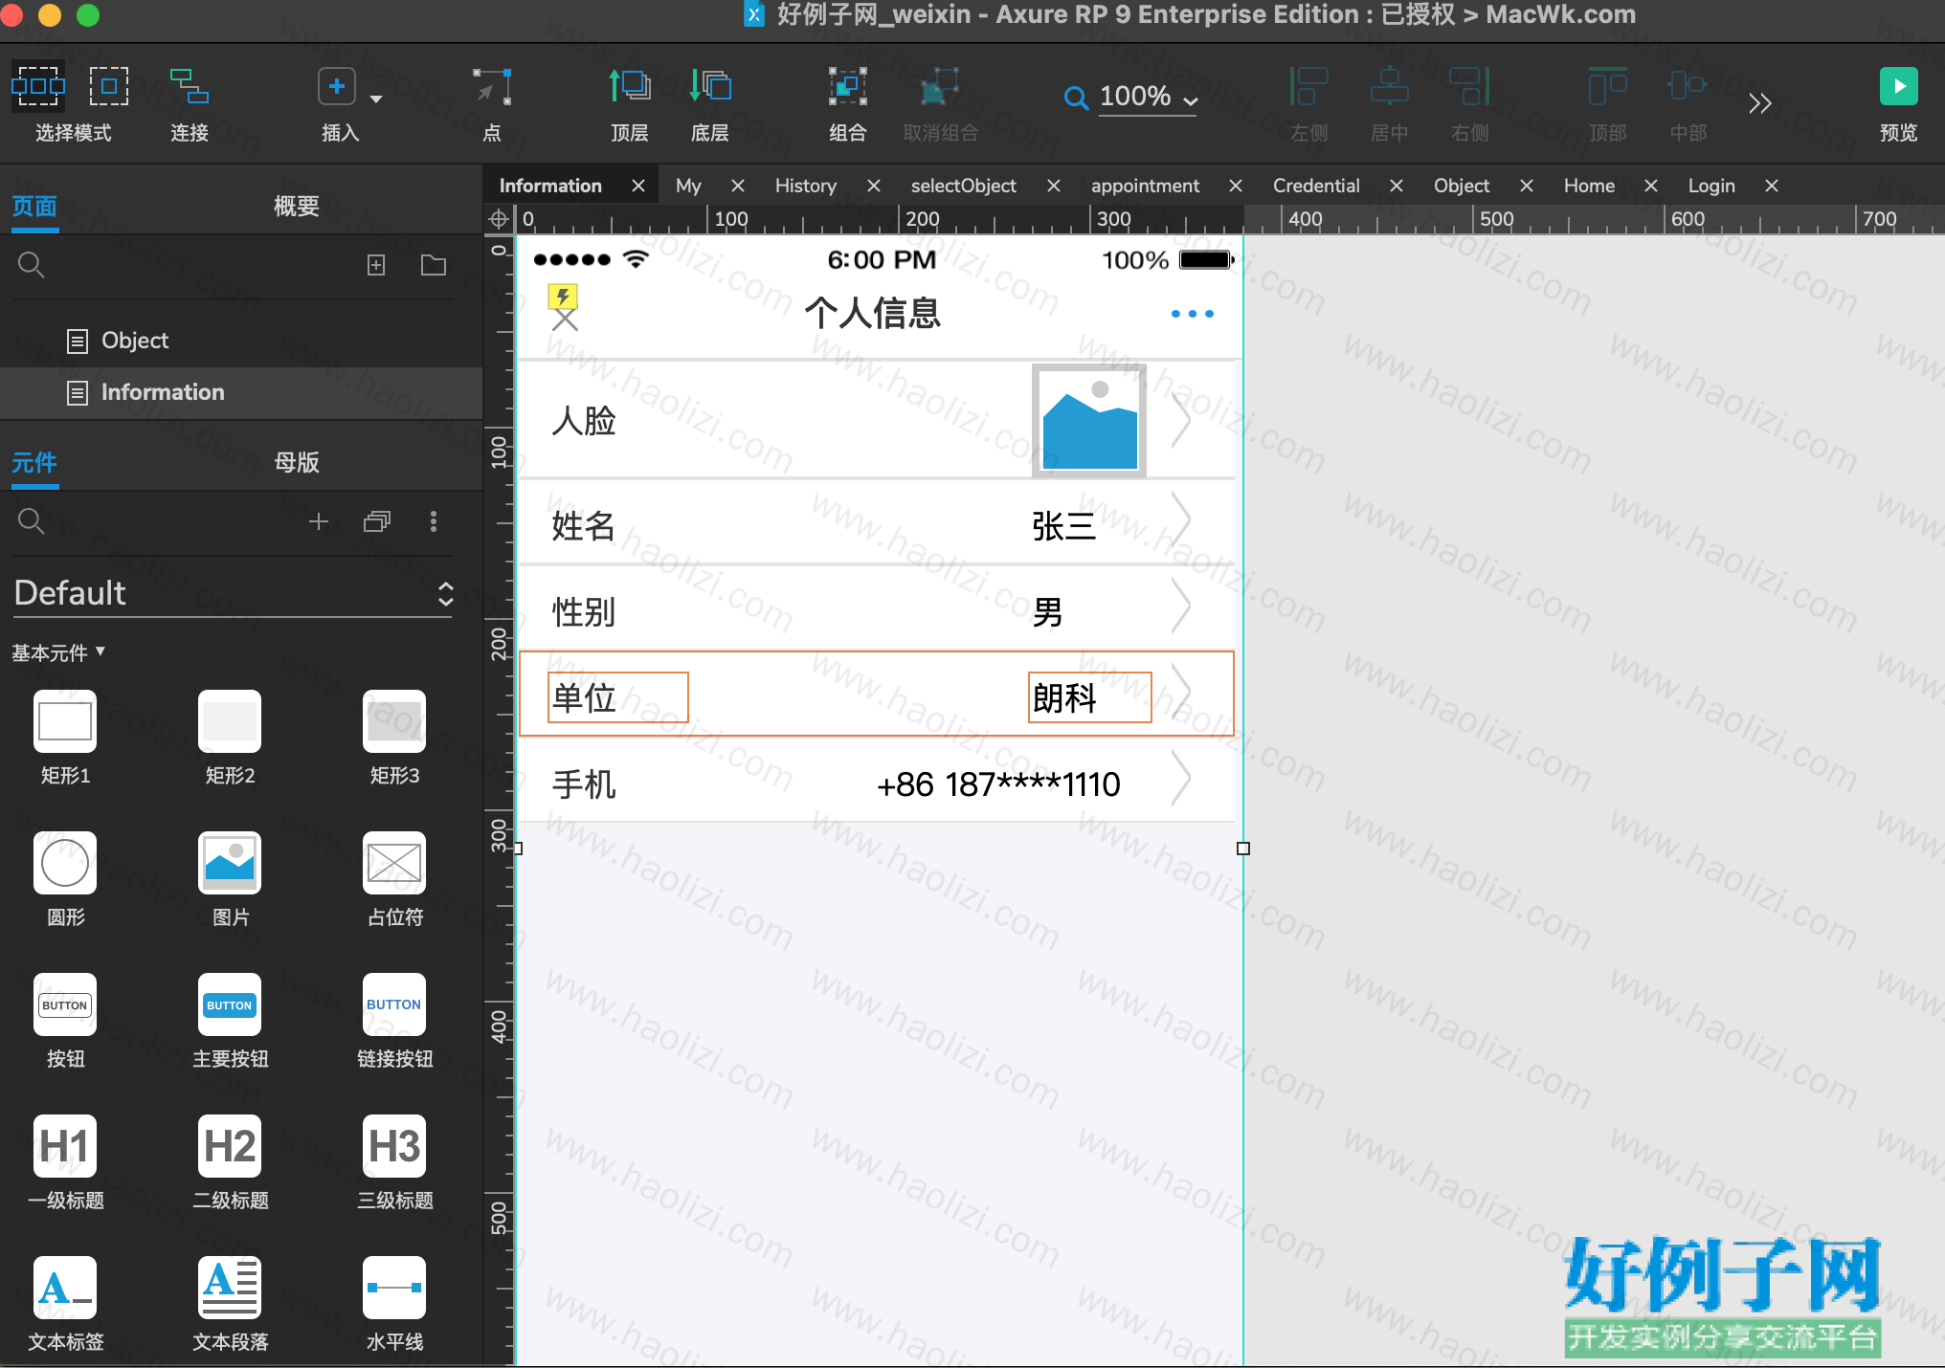Collapse the 基本元件 section
Viewport: 1945px width, 1368px height.
click(58, 652)
